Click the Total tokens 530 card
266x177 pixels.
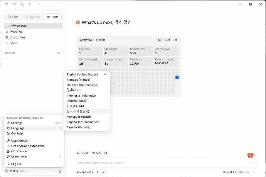click(x=141, y=51)
